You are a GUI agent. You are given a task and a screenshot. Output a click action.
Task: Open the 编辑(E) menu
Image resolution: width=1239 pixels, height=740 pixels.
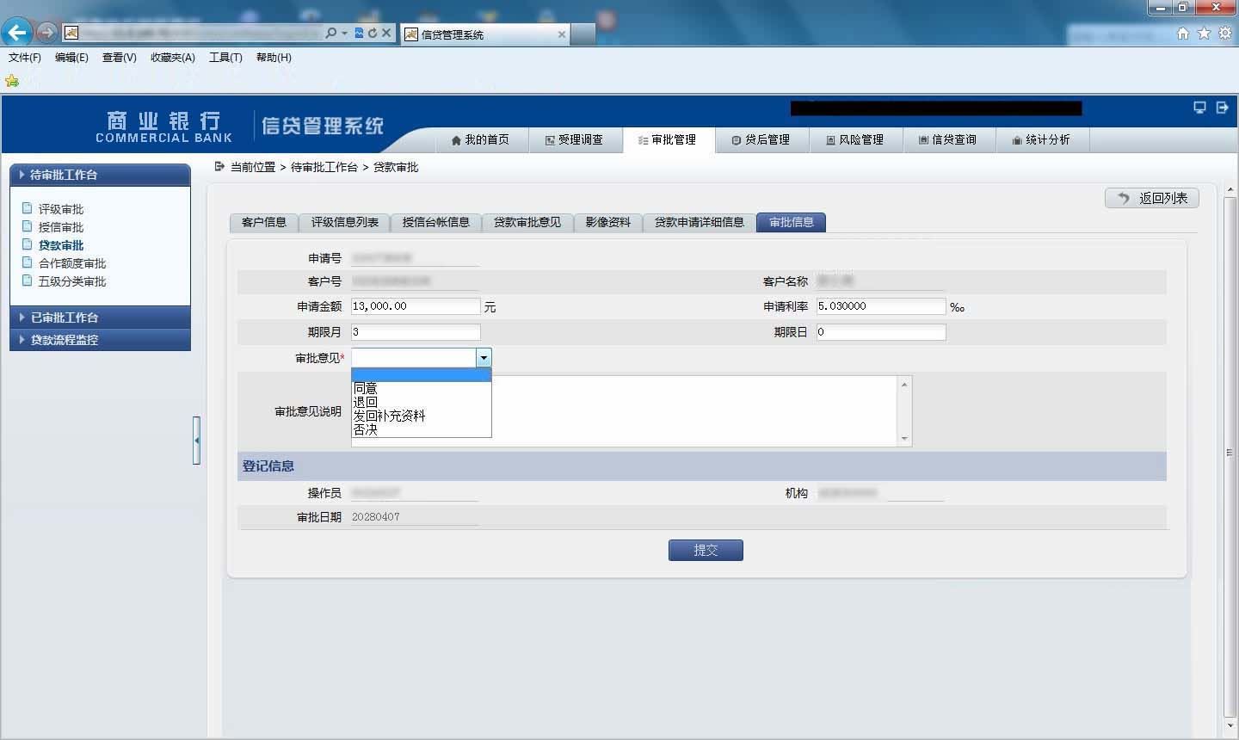point(71,58)
